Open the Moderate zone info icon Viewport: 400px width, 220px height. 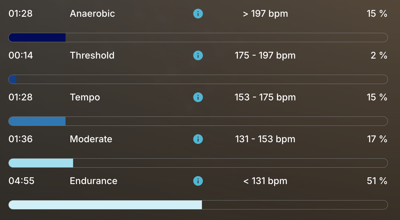(198, 139)
